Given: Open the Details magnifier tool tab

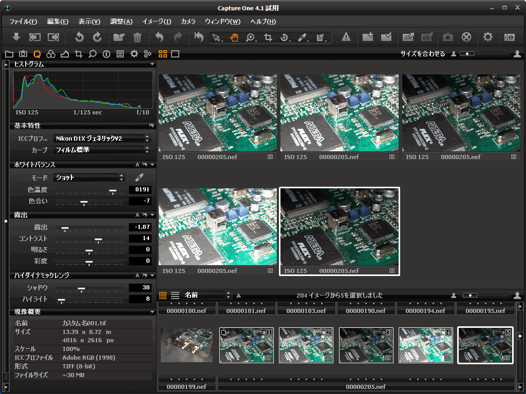Looking at the screenshot, I should (x=92, y=54).
